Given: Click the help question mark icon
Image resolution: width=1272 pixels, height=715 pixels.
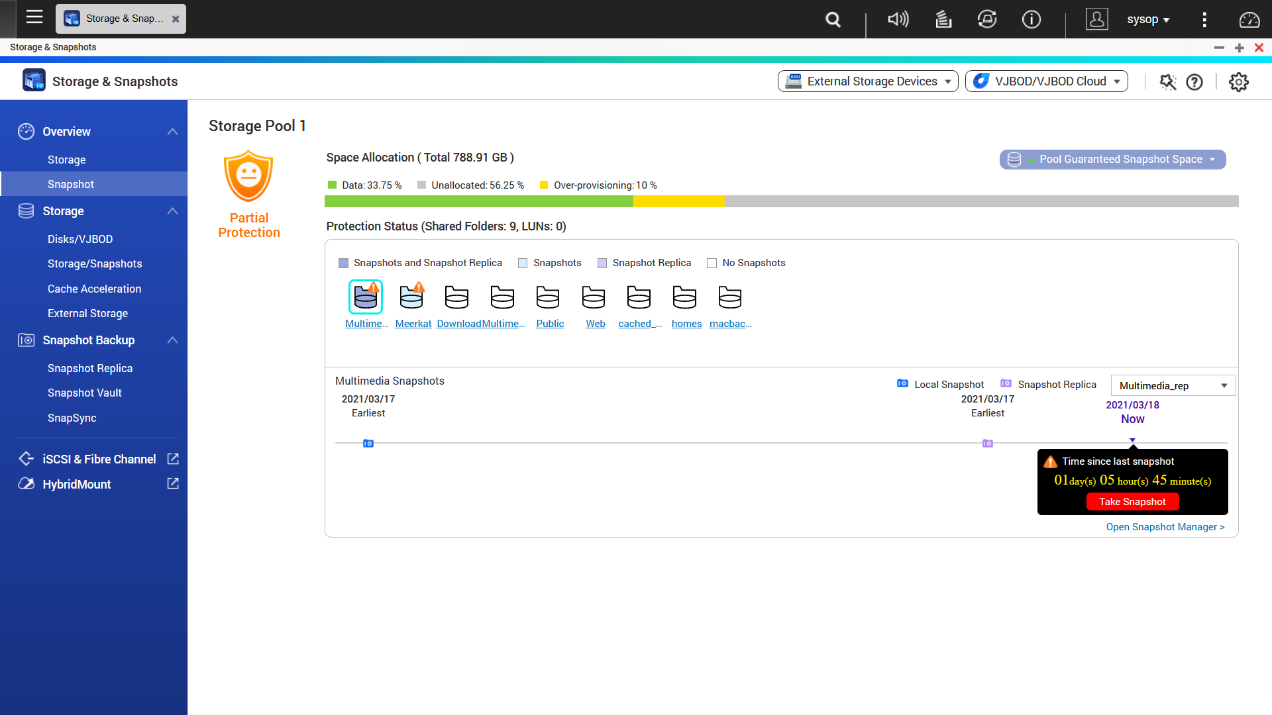Looking at the screenshot, I should (x=1194, y=82).
